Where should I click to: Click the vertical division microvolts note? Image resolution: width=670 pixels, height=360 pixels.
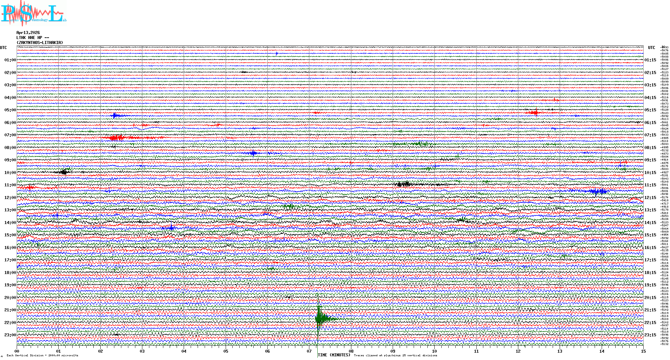click(x=42, y=355)
